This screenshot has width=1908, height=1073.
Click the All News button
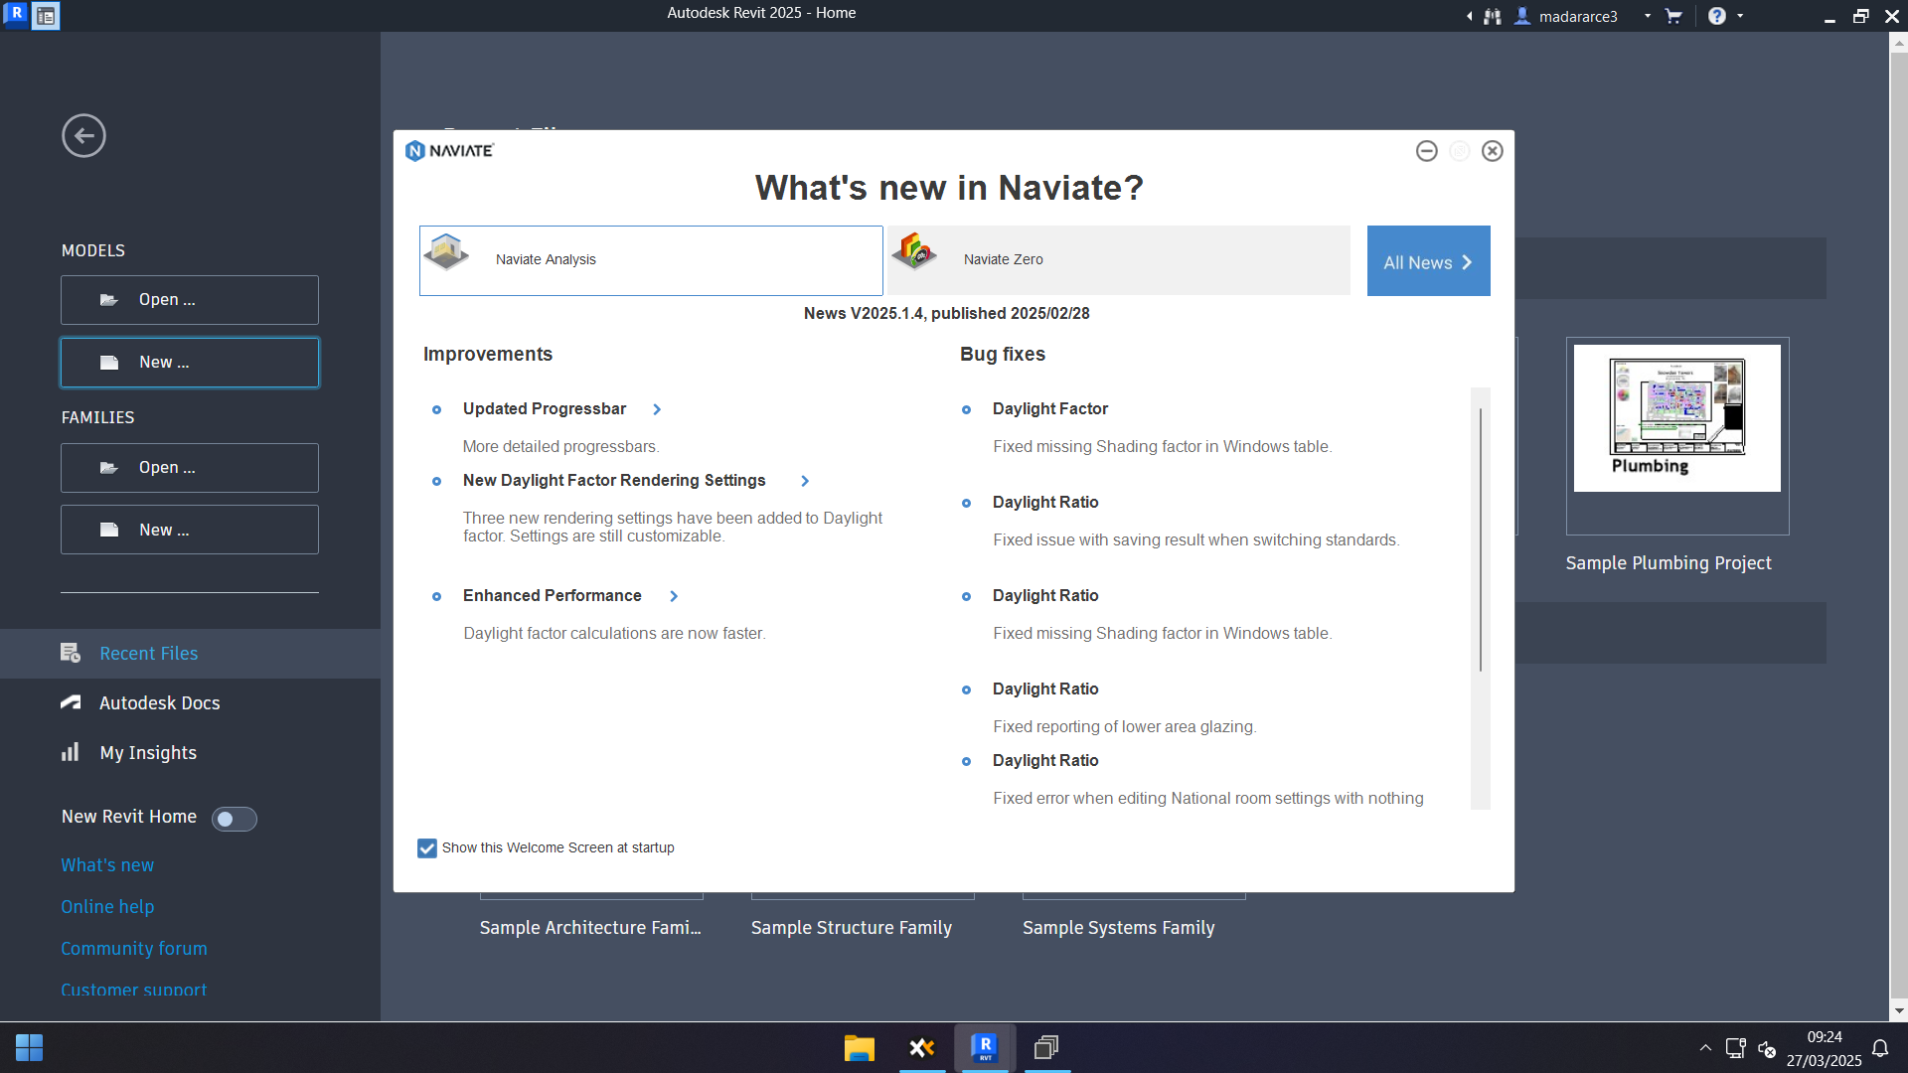(1428, 261)
